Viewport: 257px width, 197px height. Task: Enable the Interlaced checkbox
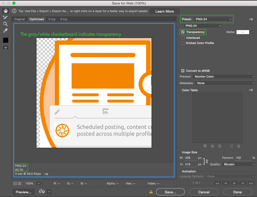coord(183,38)
